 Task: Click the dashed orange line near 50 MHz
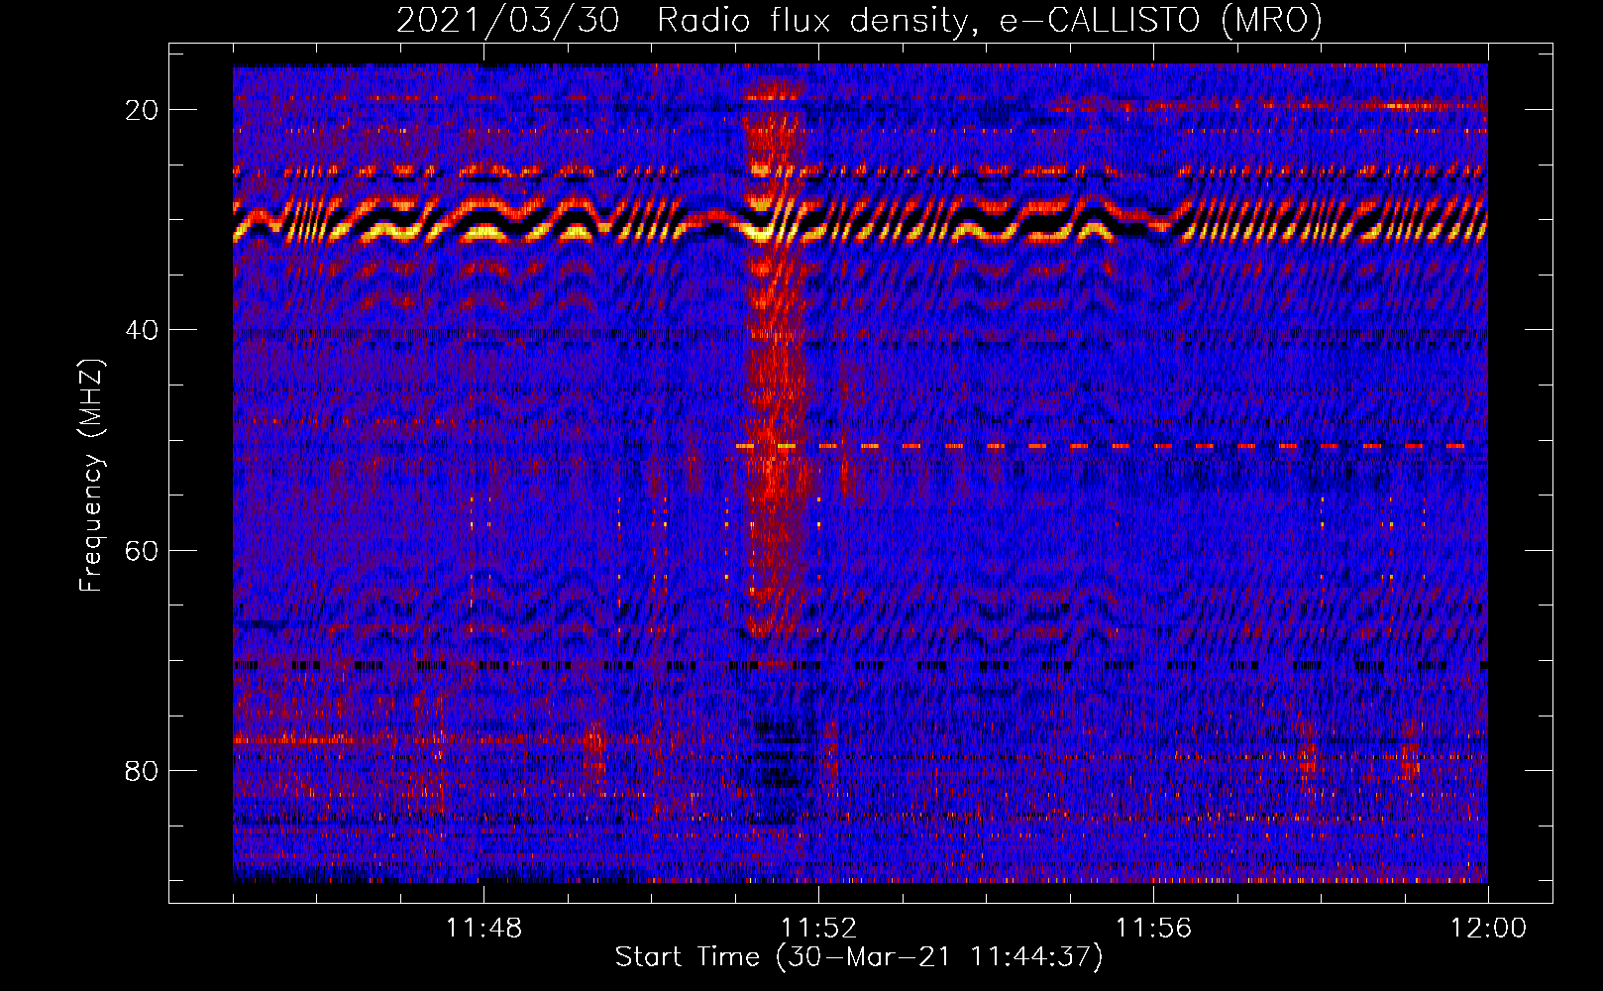(x=1102, y=447)
